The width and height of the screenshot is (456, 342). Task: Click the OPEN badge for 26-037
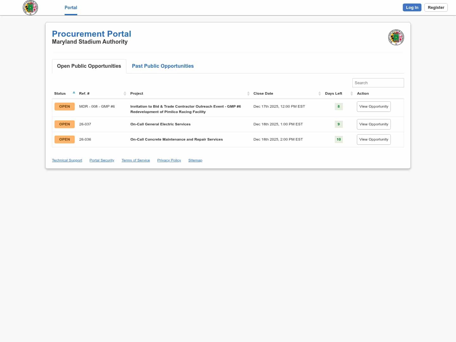65,124
